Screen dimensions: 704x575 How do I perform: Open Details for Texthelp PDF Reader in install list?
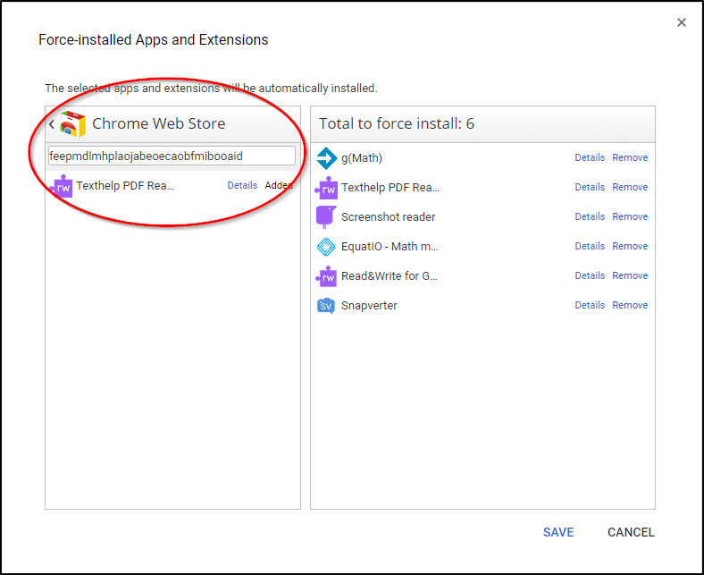[x=590, y=187]
